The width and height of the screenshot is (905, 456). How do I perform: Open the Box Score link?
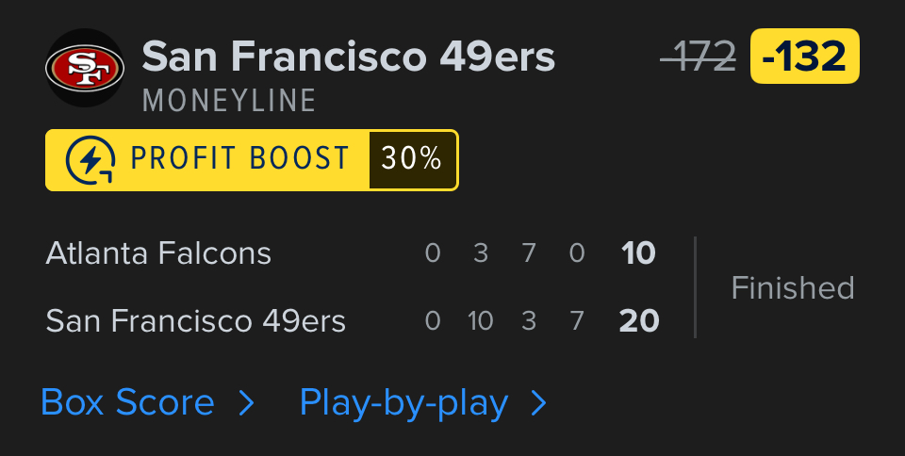[128, 403]
